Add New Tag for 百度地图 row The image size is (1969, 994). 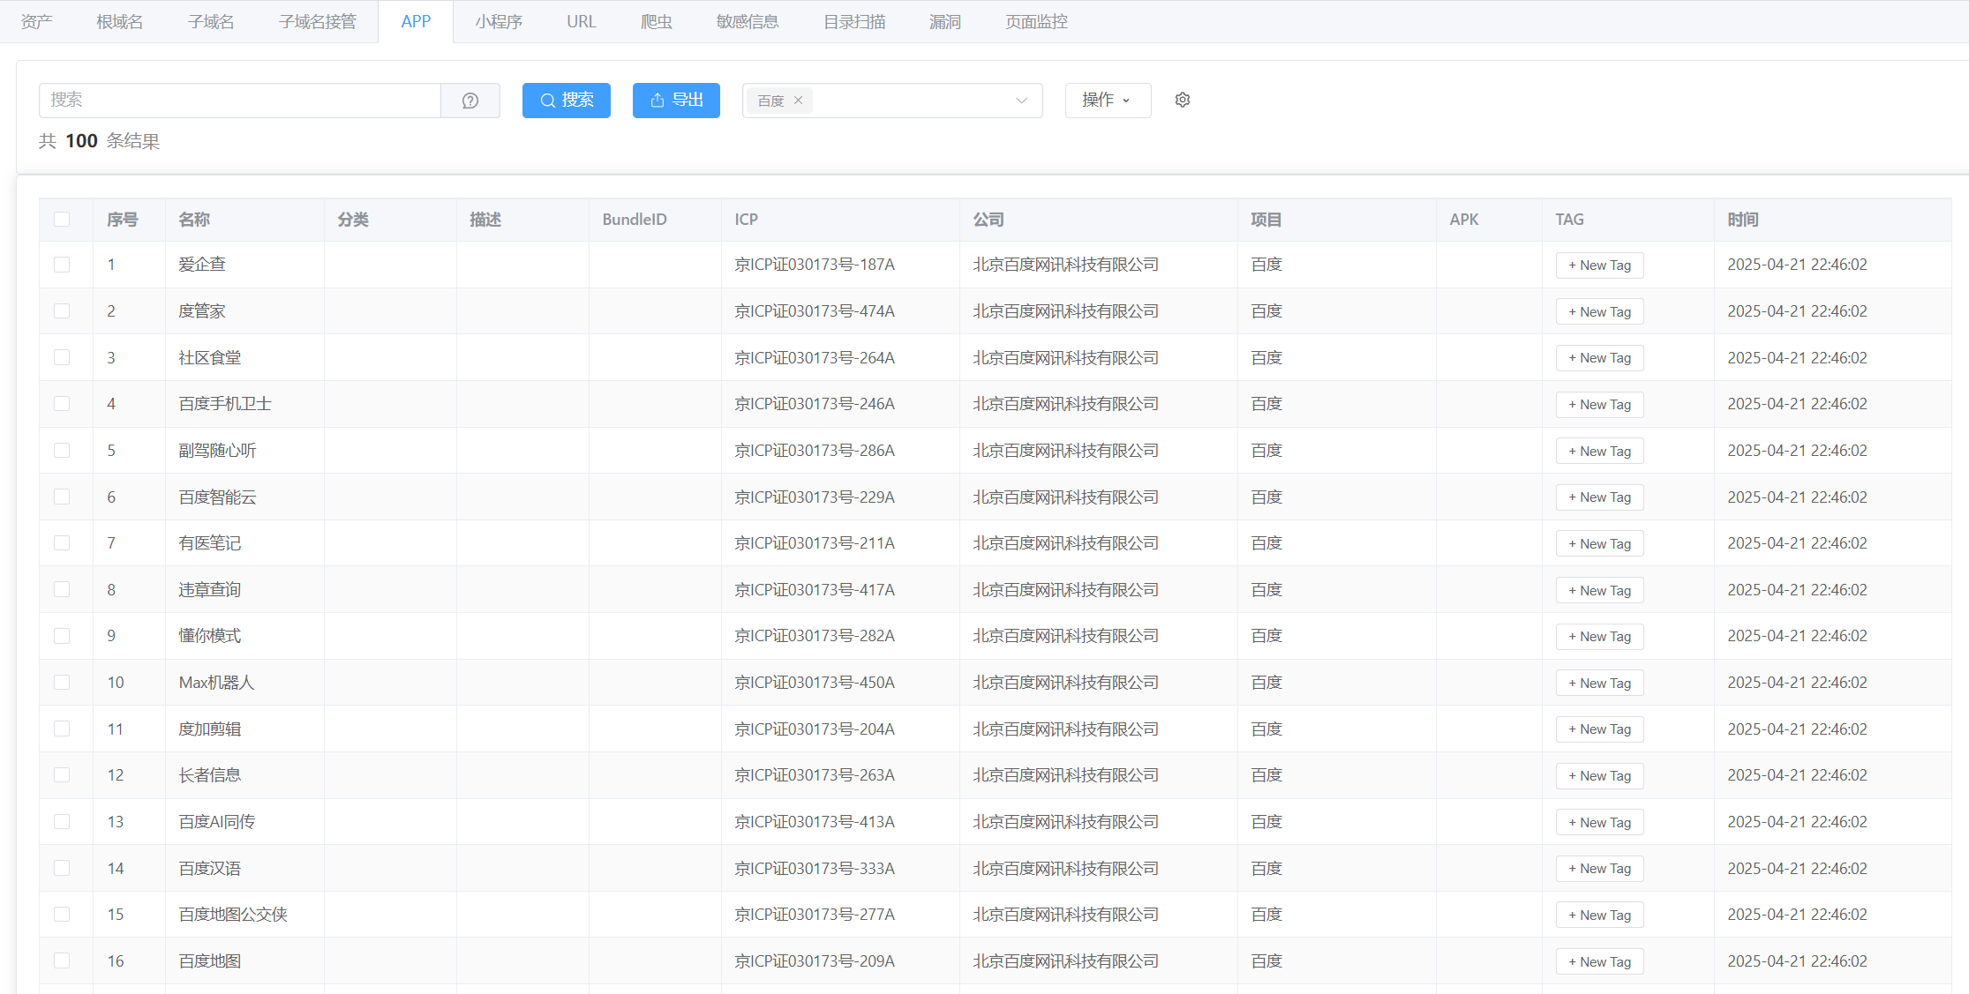(x=1599, y=961)
